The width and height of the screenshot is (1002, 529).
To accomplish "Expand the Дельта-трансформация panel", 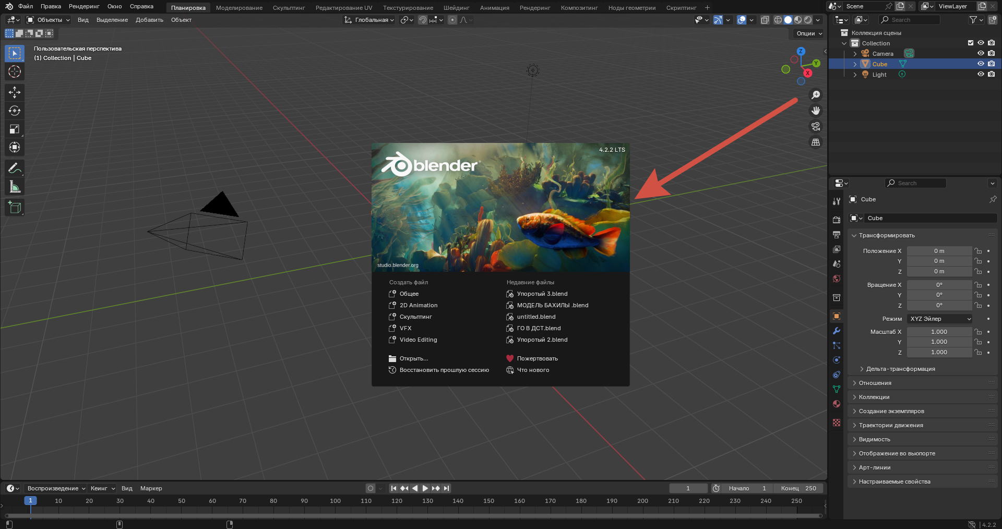I will (x=900, y=369).
